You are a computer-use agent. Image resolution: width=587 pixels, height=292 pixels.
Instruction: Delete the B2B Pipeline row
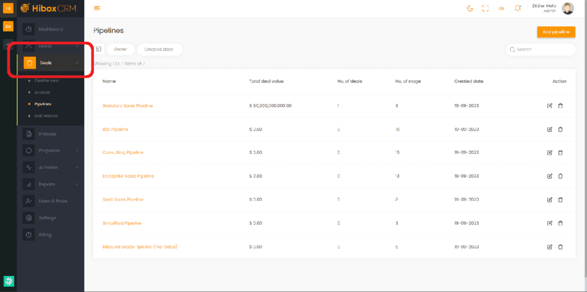point(561,129)
